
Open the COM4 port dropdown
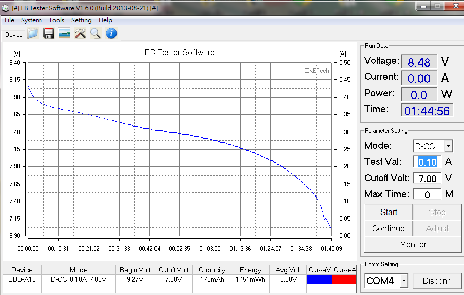click(x=403, y=280)
